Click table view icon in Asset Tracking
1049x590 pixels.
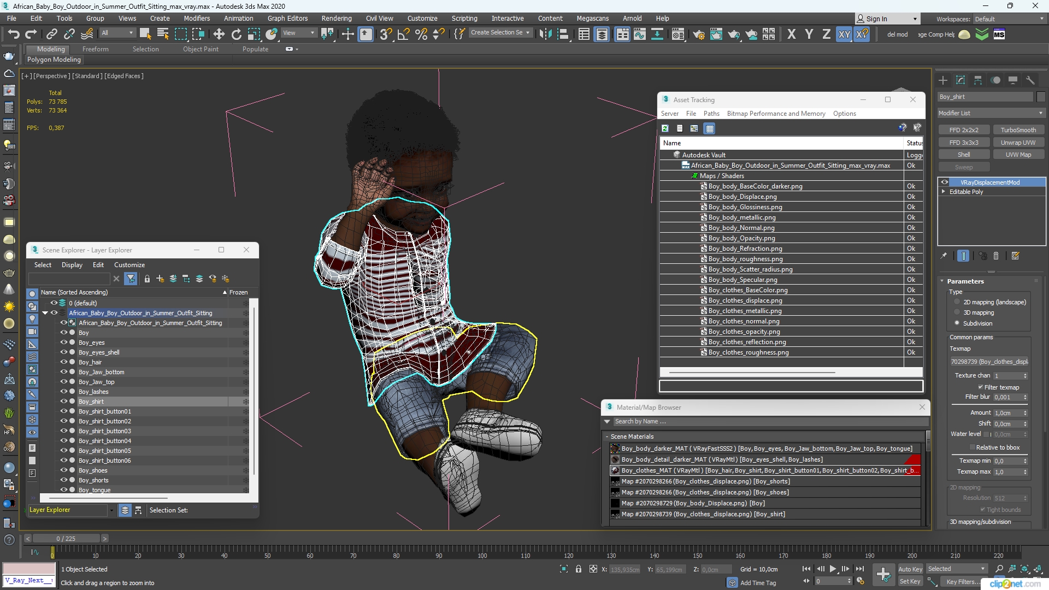[709, 128]
